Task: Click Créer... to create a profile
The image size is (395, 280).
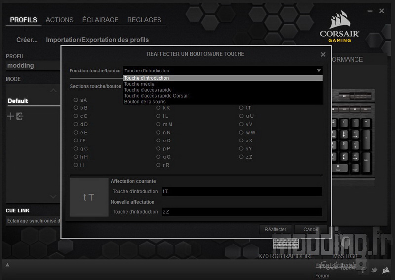Action: click(27, 40)
